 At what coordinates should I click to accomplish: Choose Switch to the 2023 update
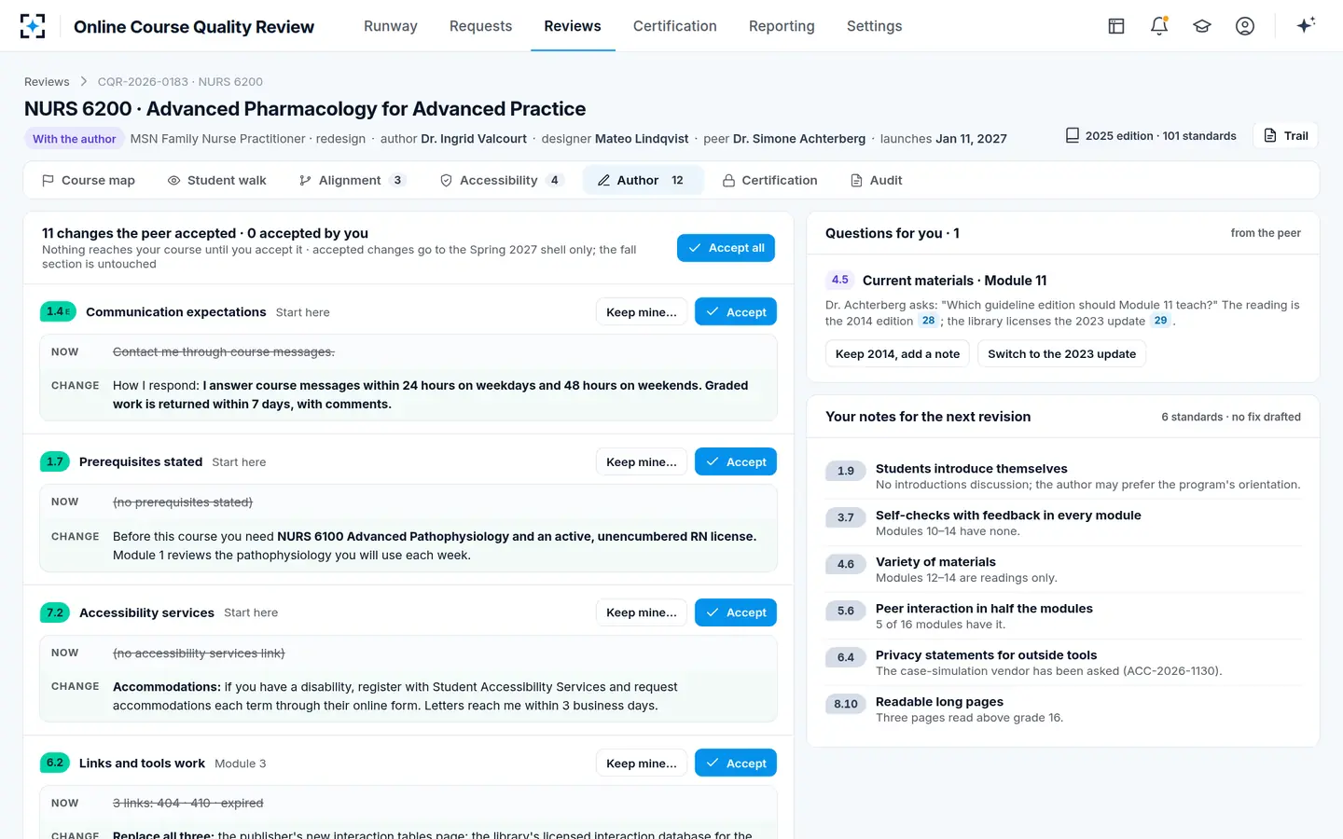[1061, 354]
